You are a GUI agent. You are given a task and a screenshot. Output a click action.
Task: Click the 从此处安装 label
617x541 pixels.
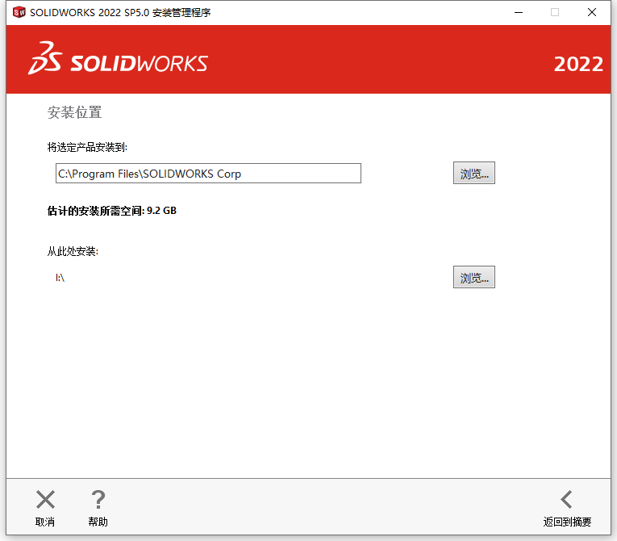point(73,251)
